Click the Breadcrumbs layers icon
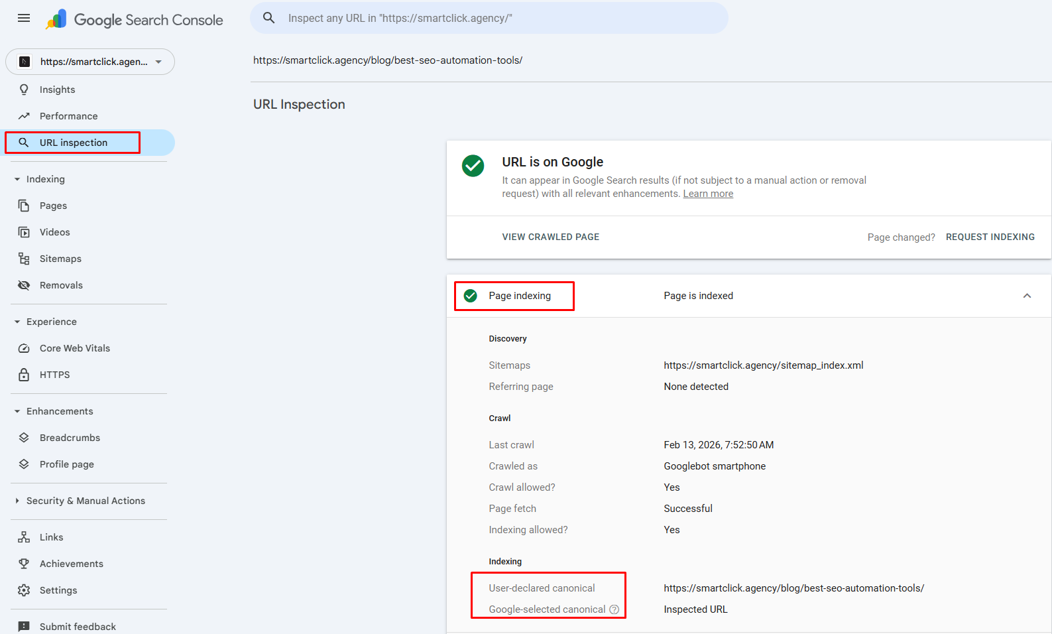Image resolution: width=1052 pixels, height=634 pixels. coord(24,438)
